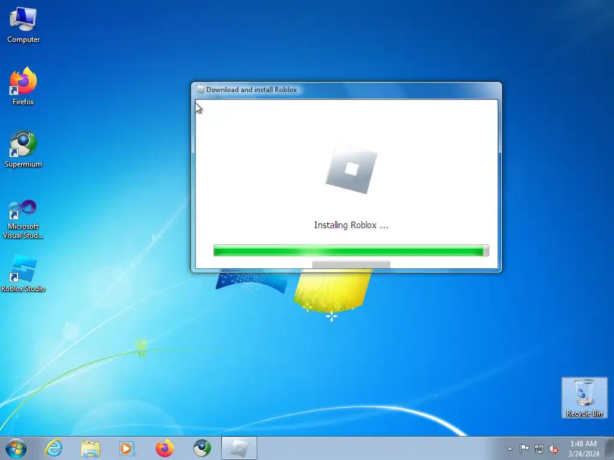This screenshot has width=614, height=460.
Task: Show hidden system tray icons
Action: 510,449
